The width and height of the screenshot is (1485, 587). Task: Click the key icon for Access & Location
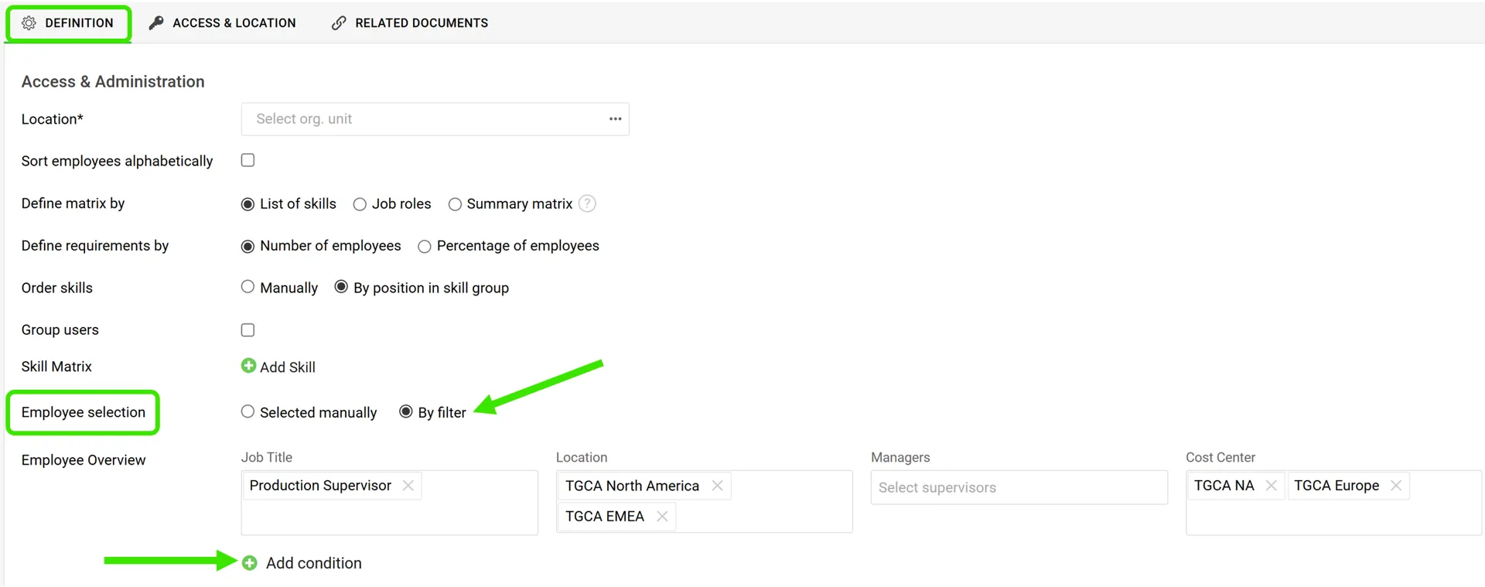coord(156,23)
